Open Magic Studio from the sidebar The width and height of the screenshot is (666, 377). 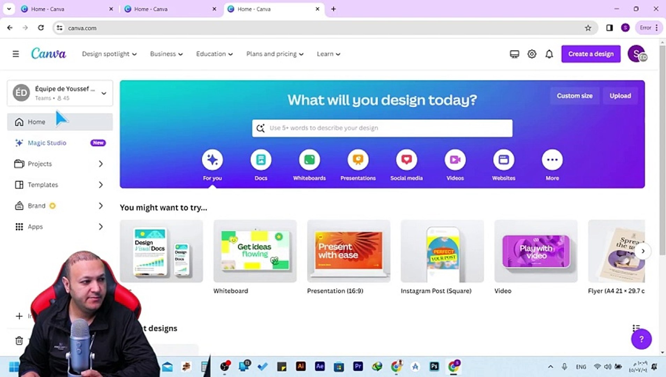47,143
